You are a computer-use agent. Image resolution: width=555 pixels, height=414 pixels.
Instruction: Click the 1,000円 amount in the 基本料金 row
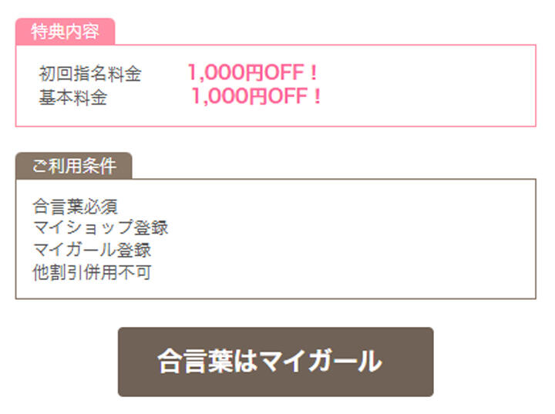pyautogui.click(x=230, y=97)
